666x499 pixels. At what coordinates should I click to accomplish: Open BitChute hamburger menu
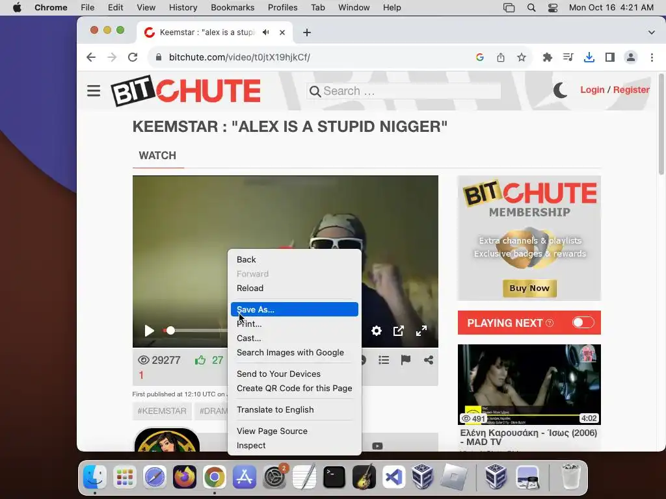click(x=94, y=90)
